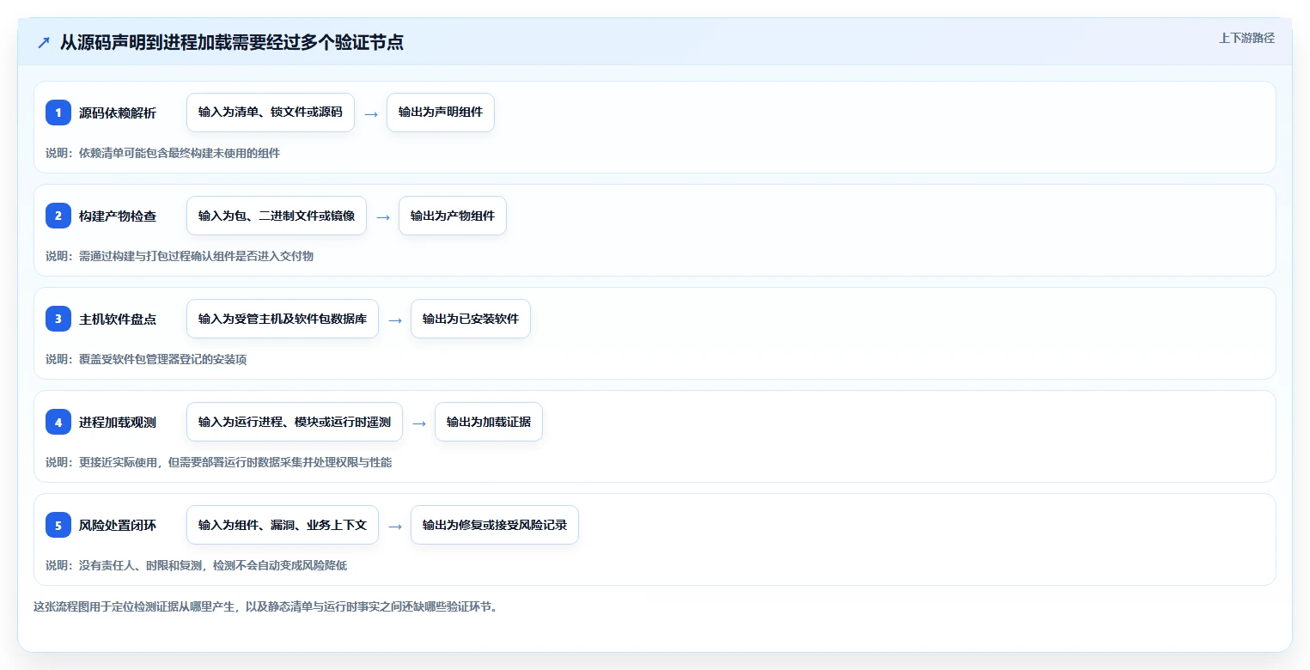1310x670 pixels.
Task: Click the 输出为已安装软件 box
Action: [x=471, y=319]
